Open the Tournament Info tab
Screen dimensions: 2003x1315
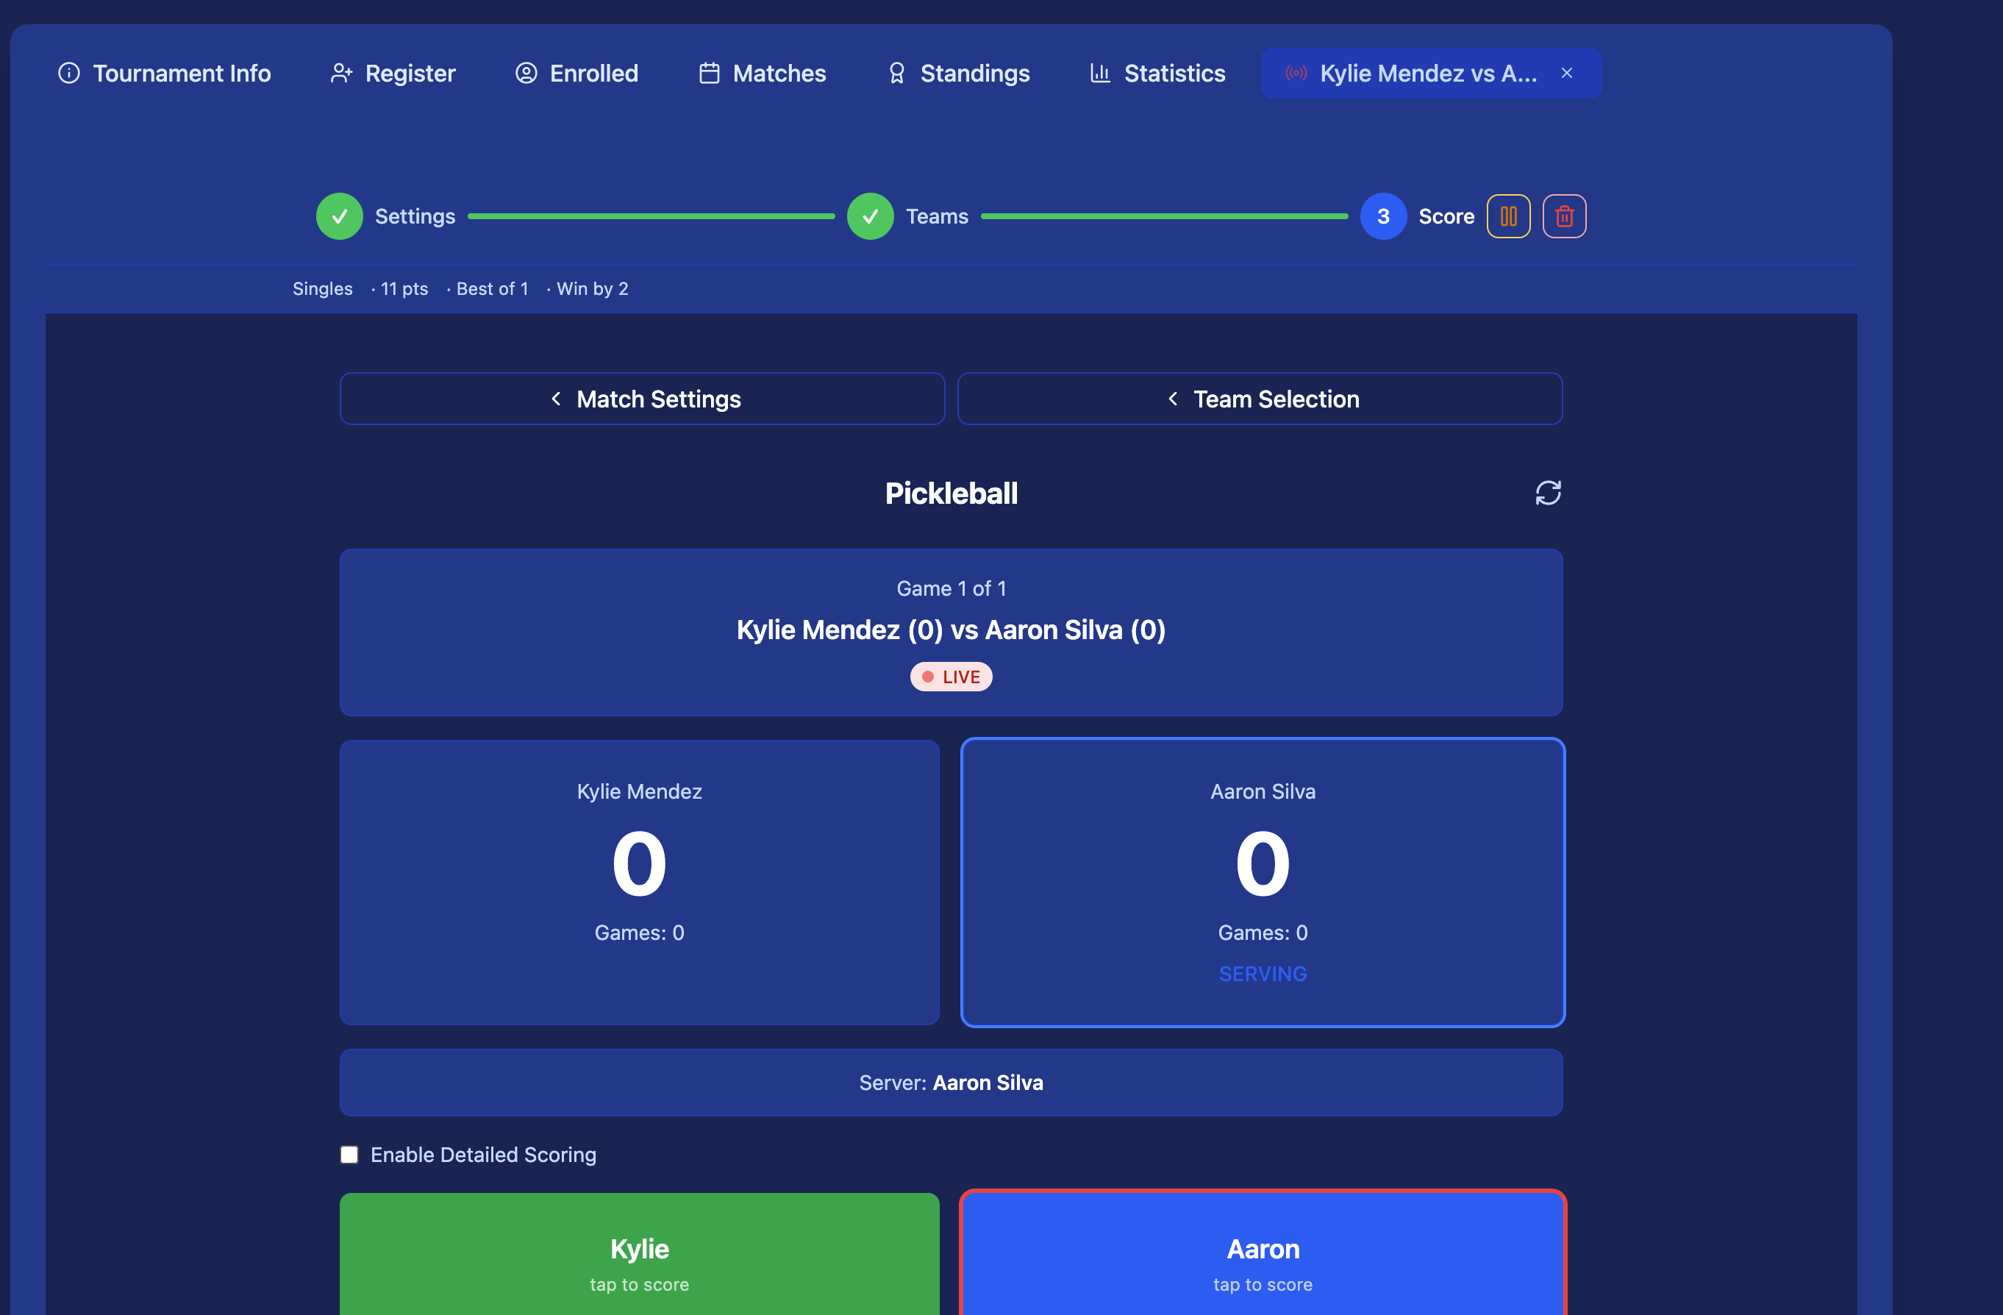[x=164, y=74]
